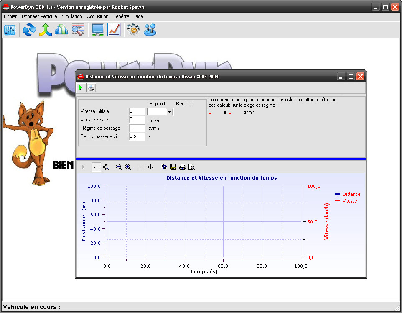
Task: Zoom out on the chart
Action: tap(119, 167)
